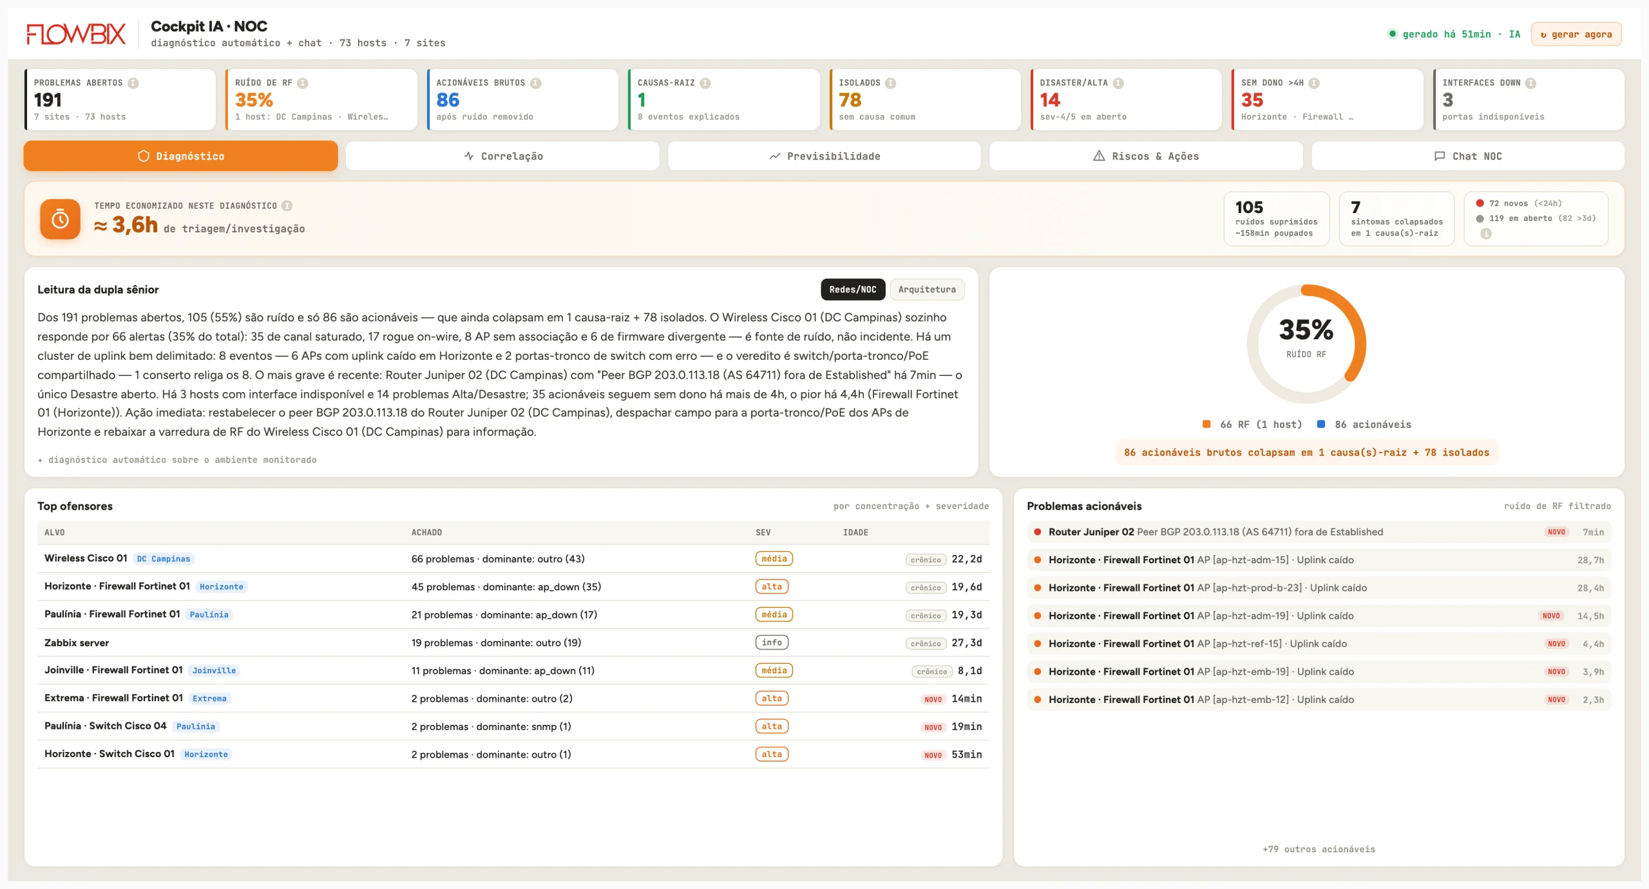Open 'Horizonte · Switch Cisco 01' offender row

click(513, 754)
